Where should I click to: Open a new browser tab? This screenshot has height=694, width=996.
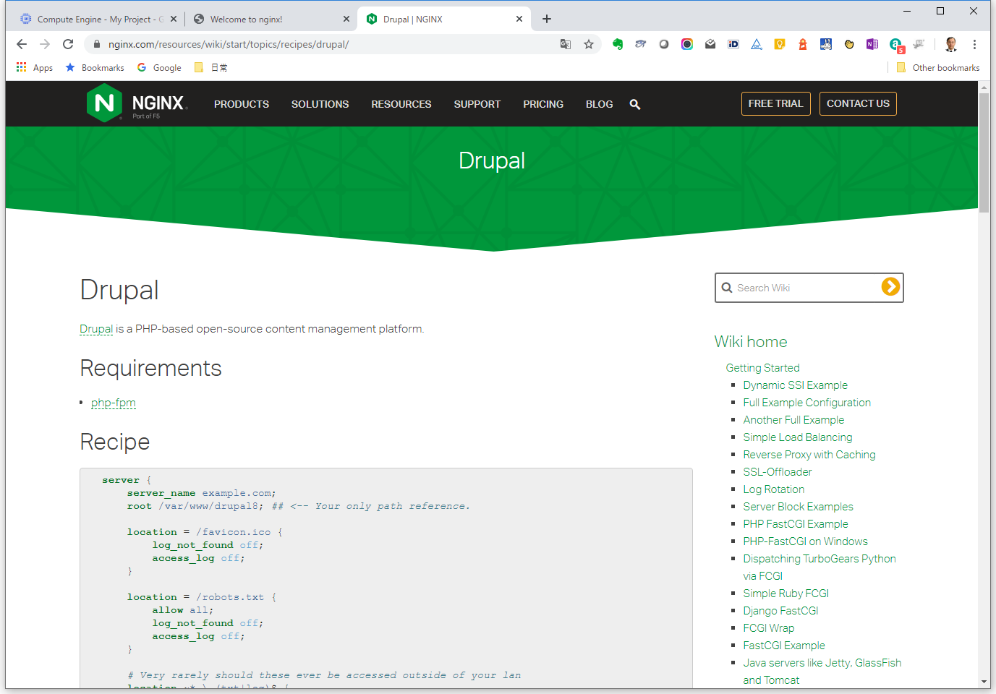pos(547,19)
